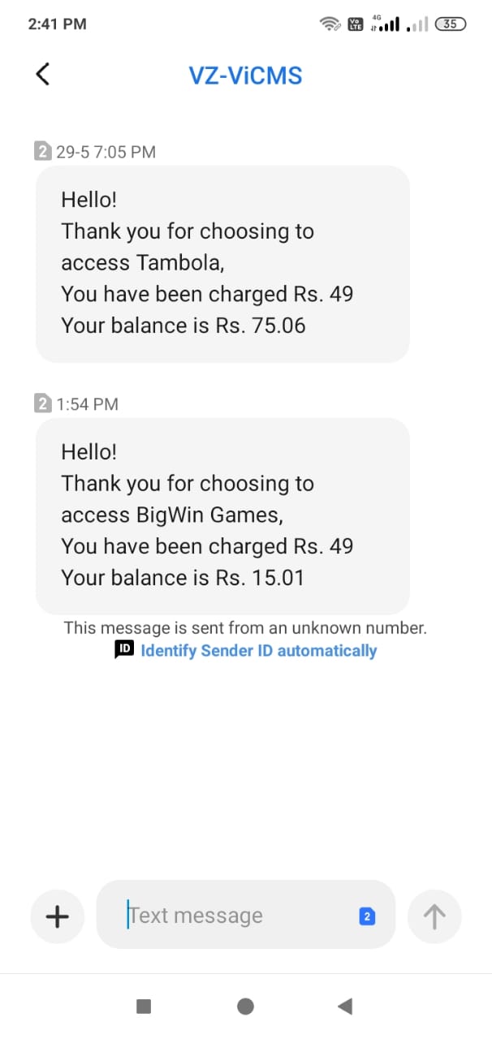Tap the 29-5 7:05 PM timestamp
The width and height of the screenshot is (492, 1039).
tap(106, 152)
